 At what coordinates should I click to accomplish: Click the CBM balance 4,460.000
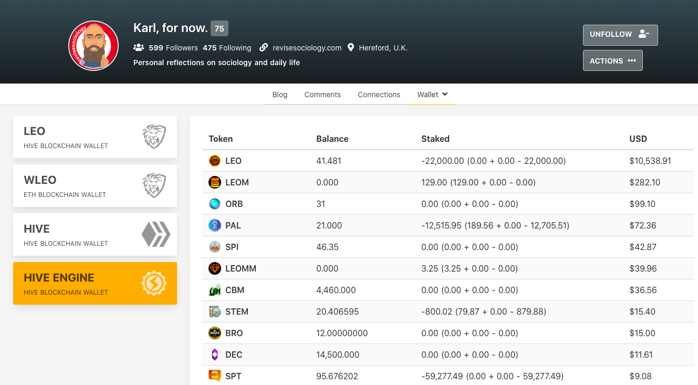pos(336,290)
